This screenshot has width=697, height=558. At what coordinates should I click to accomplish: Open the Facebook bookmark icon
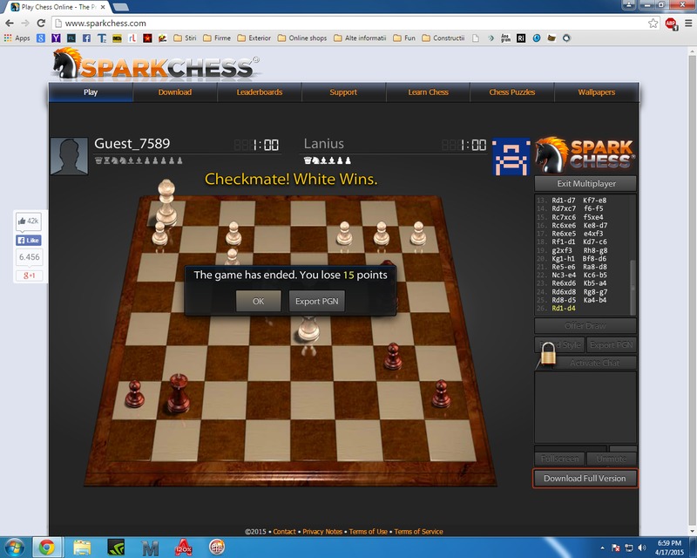point(86,38)
